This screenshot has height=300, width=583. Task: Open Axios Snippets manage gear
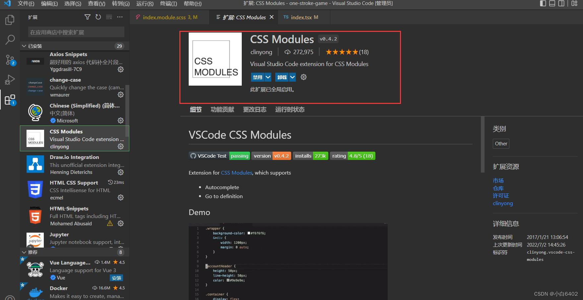tap(121, 69)
